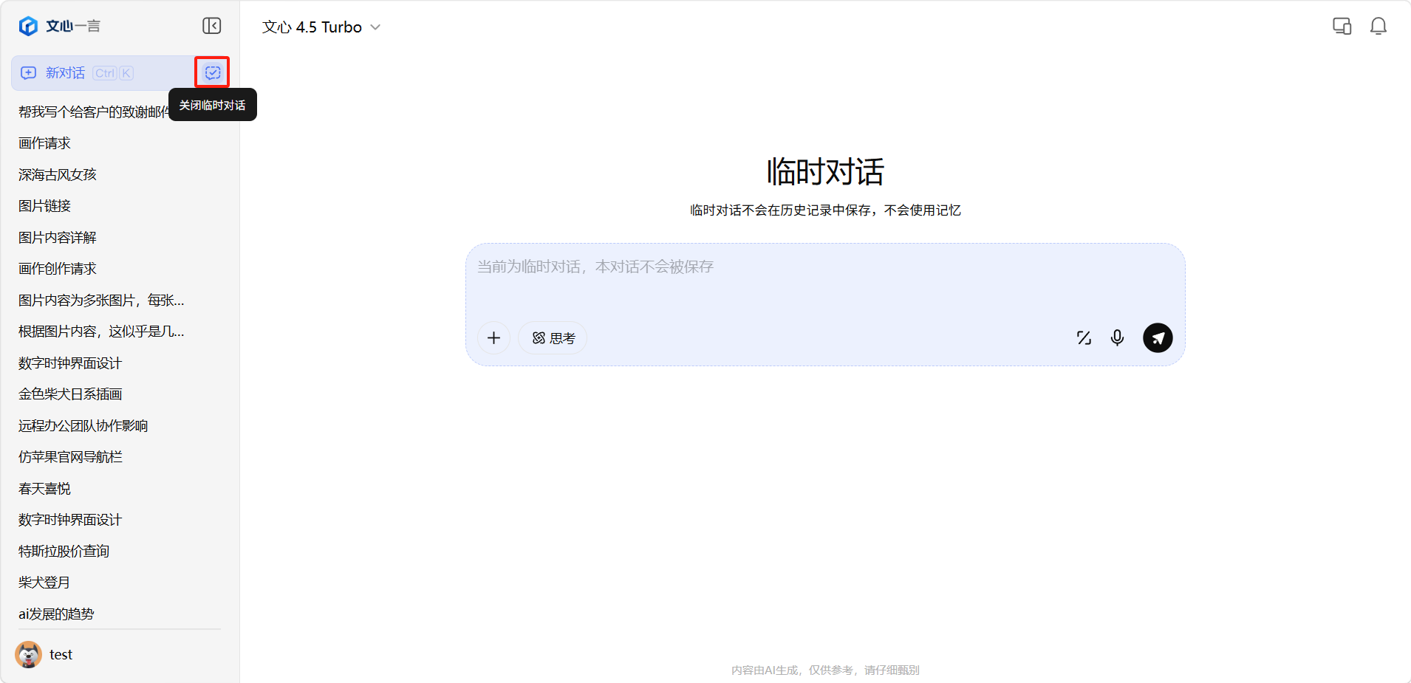Toggle off temporary conversation mode

(x=213, y=72)
